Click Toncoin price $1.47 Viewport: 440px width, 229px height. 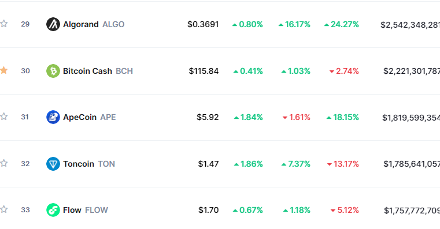pos(208,164)
